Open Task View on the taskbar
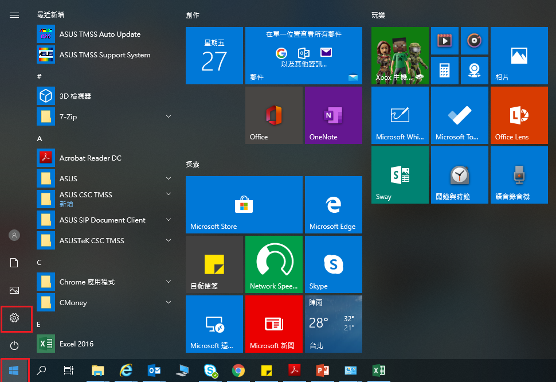 coord(68,371)
